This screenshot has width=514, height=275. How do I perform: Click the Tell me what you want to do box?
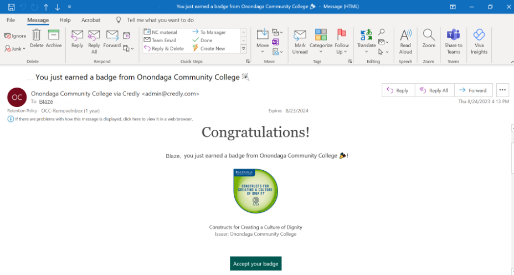160,20
